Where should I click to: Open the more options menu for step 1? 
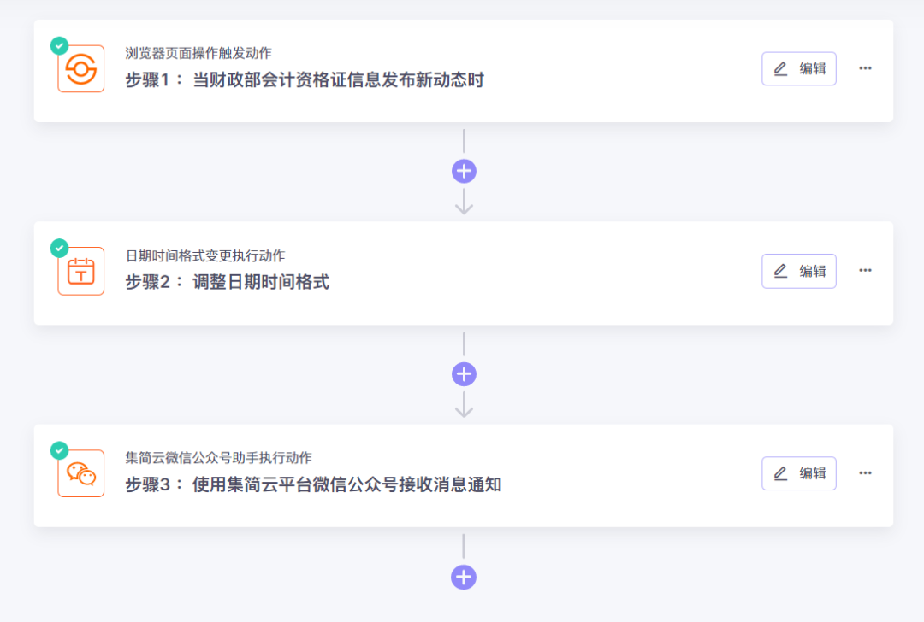[865, 68]
